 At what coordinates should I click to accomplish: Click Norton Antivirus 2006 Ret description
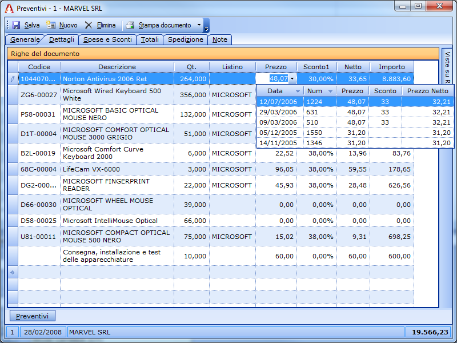point(117,79)
